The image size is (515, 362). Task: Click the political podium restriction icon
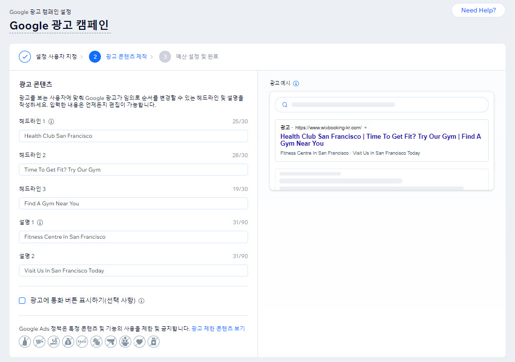click(x=125, y=342)
